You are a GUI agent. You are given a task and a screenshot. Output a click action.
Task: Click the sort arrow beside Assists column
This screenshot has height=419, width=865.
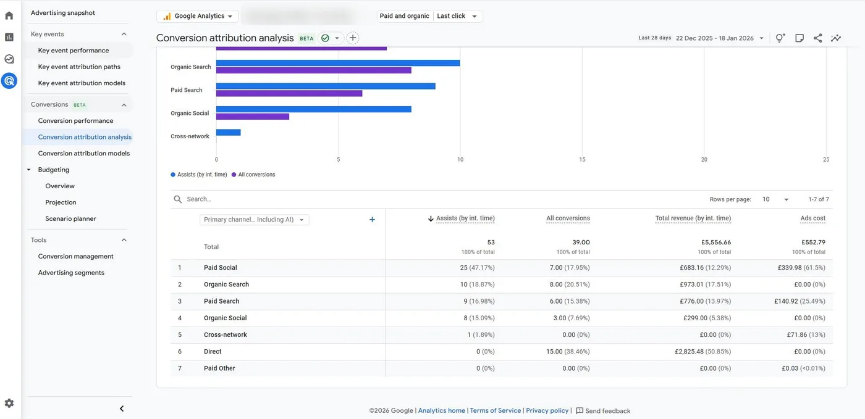pos(431,218)
